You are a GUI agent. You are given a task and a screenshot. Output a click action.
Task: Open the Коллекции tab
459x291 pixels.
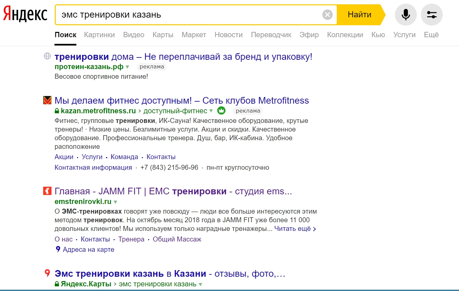coord(345,35)
